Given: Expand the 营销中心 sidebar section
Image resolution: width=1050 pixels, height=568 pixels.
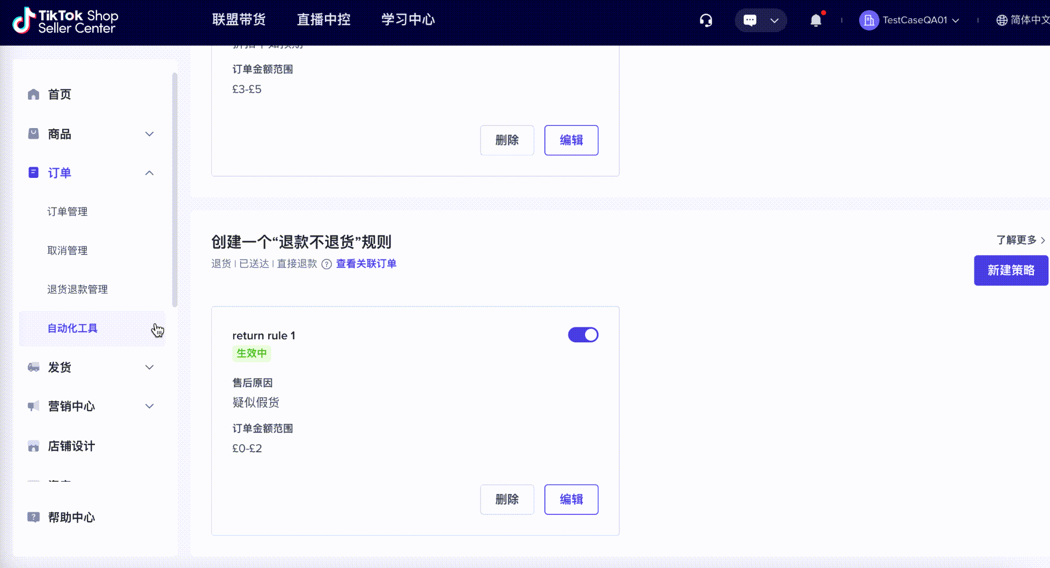Looking at the screenshot, I should pyautogui.click(x=149, y=406).
